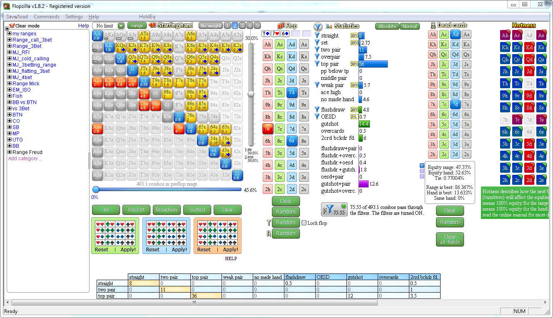Pick the Ah card in the Flop panel
553x318 pixels.
coord(268,44)
